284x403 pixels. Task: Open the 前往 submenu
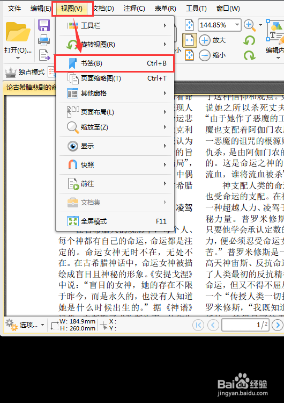[x=115, y=184]
